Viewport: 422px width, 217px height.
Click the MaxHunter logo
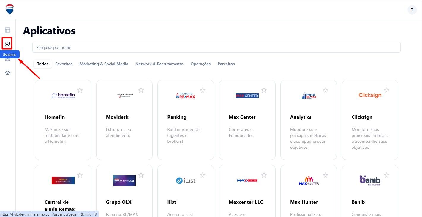(x=309, y=180)
